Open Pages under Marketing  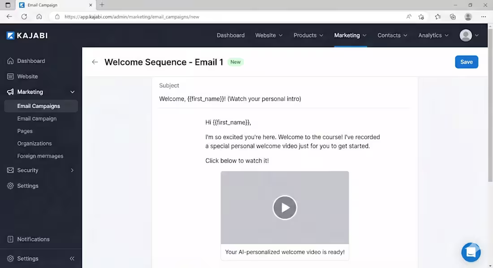click(x=25, y=131)
